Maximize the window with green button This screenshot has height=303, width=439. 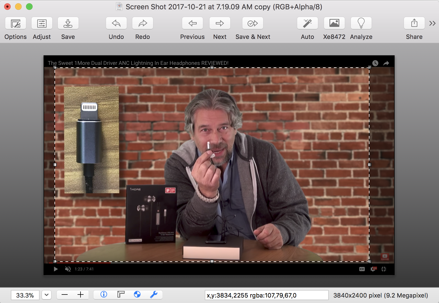click(x=29, y=7)
